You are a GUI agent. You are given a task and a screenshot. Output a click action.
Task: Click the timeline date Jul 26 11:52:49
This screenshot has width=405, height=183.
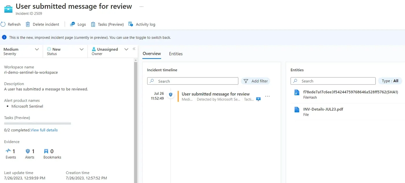point(157,96)
